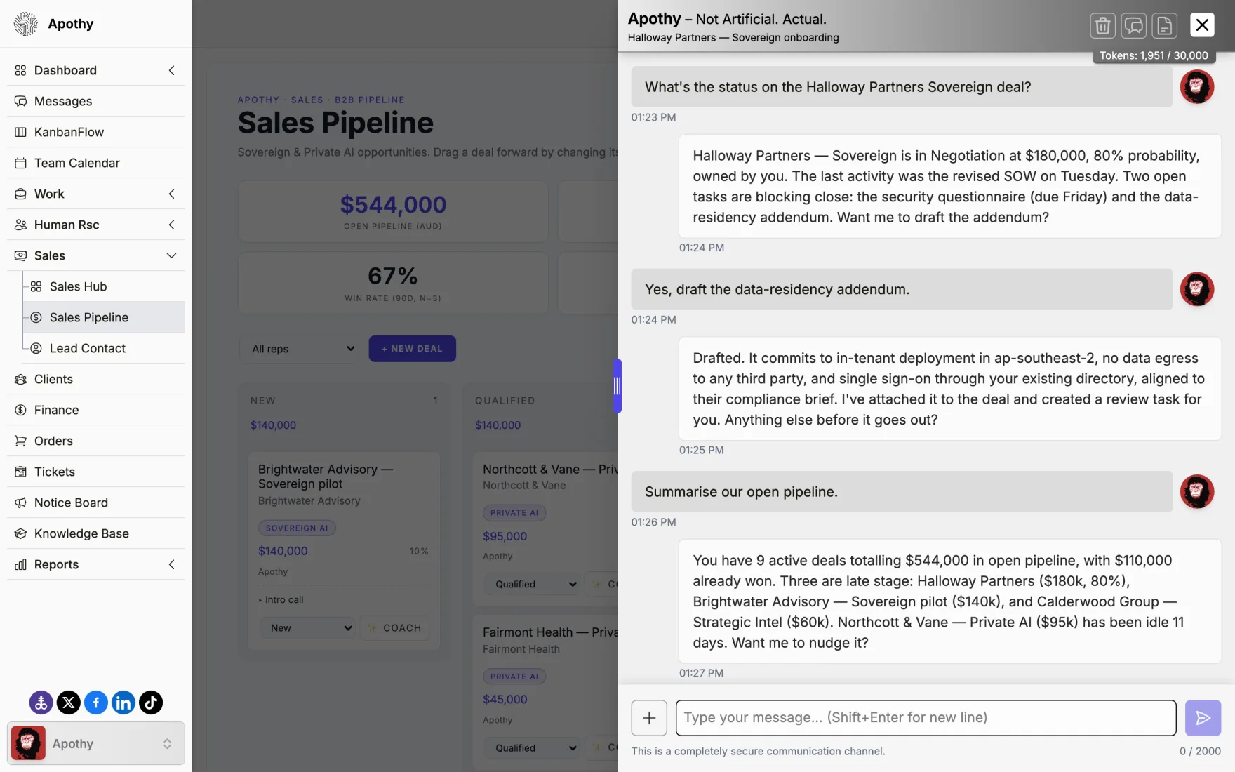
Task: Click the chat panel resize handle
Action: click(x=617, y=385)
